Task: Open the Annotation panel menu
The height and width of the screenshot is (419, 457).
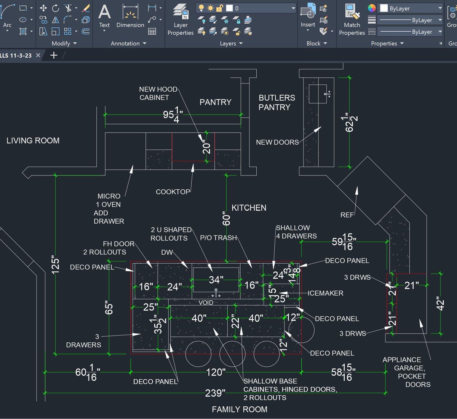Action: tap(144, 44)
